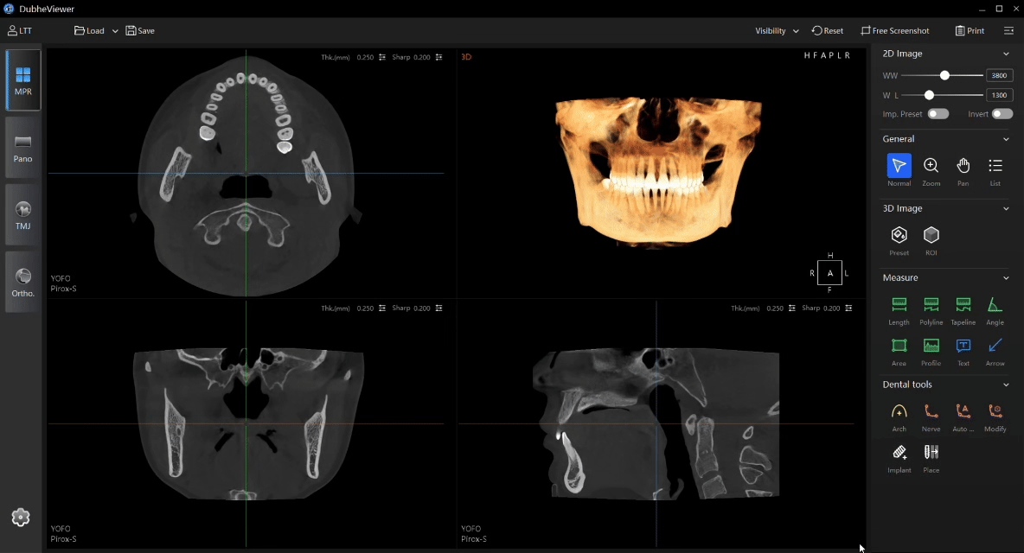
Task: Select the Polyline measure tool
Action: click(931, 304)
